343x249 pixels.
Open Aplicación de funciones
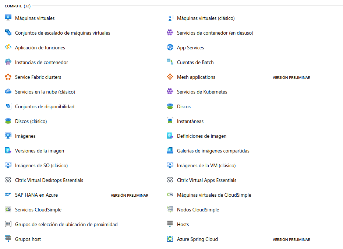coord(40,48)
